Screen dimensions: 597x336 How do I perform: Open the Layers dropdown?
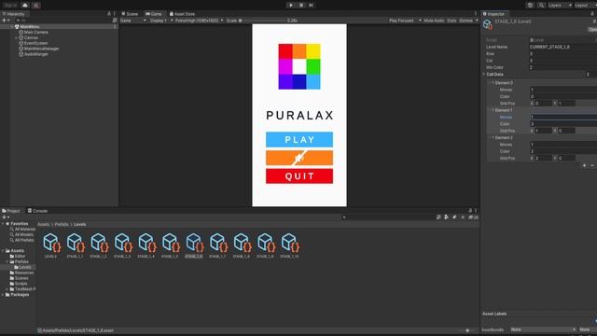[x=560, y=6]
